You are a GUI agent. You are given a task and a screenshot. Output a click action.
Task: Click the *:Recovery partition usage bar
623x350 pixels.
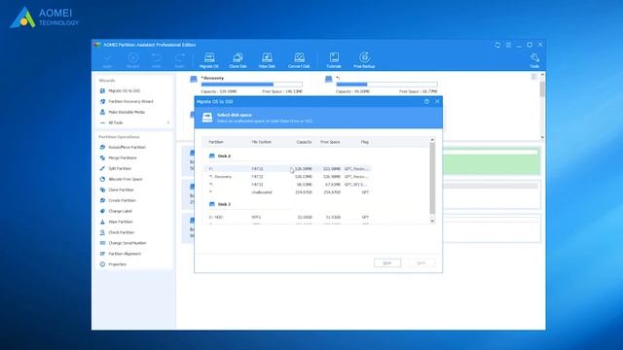coord(251,85)
